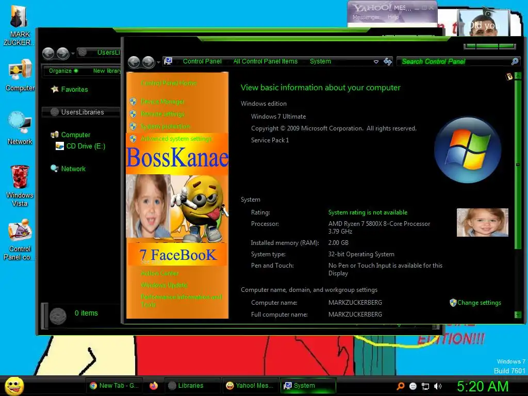528x396 pixels.
Task: Select MARKZUCKERBERG computer name text
Action: tap(355, 302)
